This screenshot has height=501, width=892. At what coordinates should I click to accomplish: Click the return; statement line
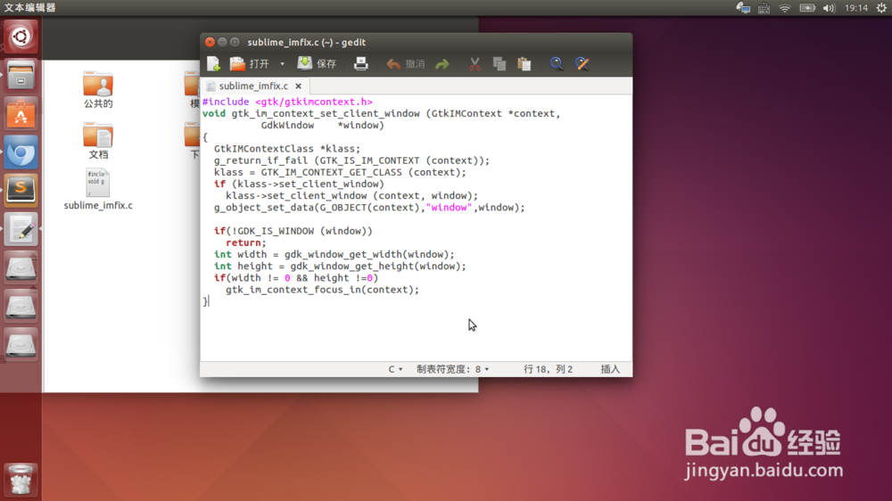click(x=246, y=242)
